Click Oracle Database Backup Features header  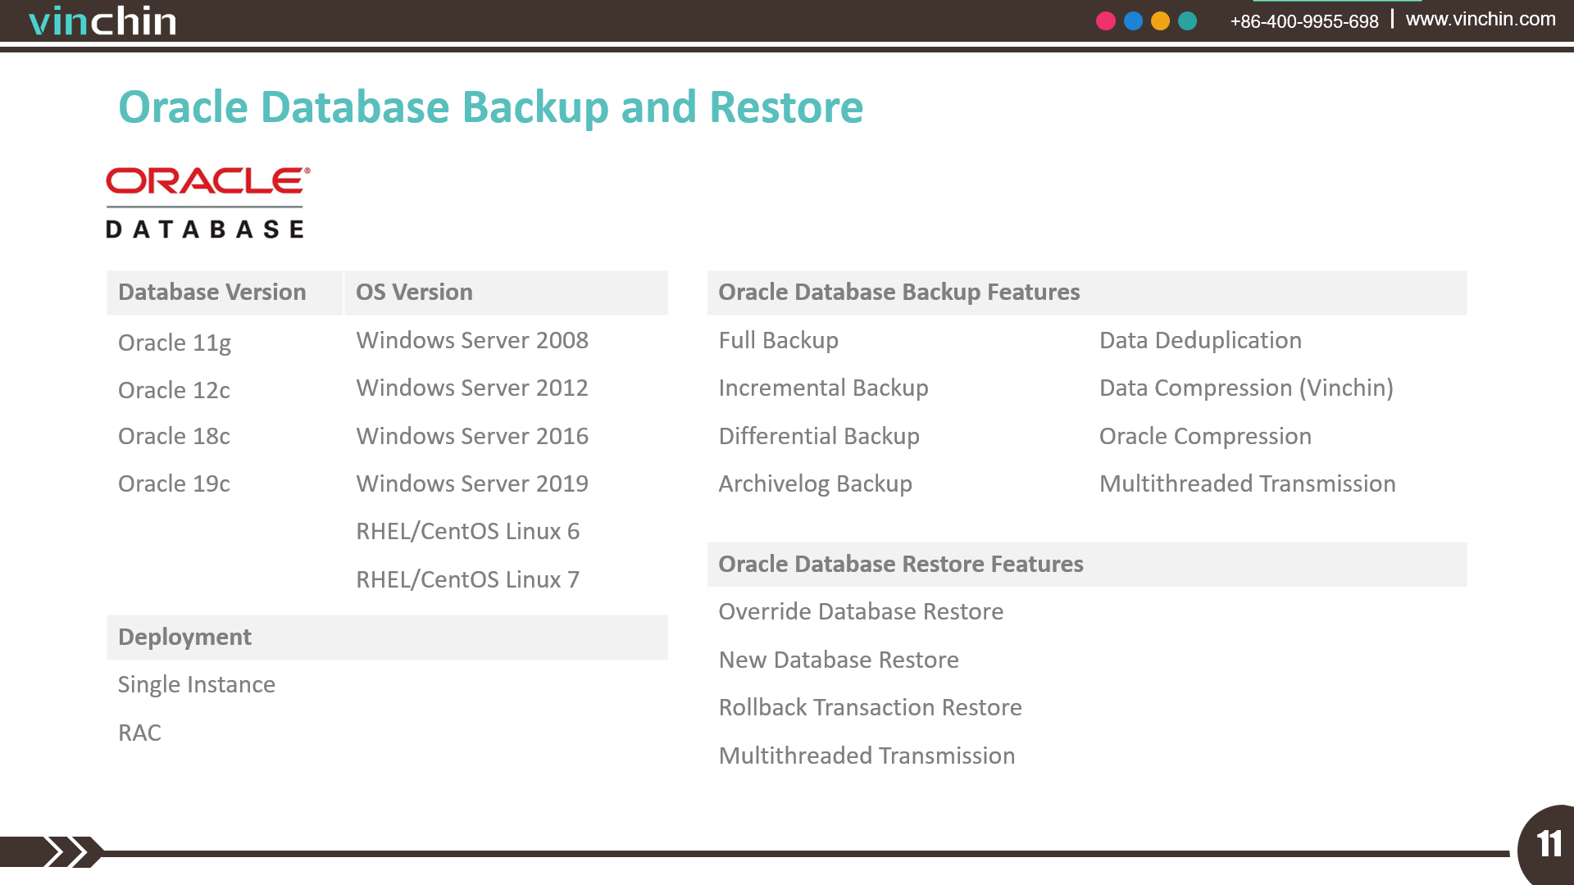(1087, 293)
